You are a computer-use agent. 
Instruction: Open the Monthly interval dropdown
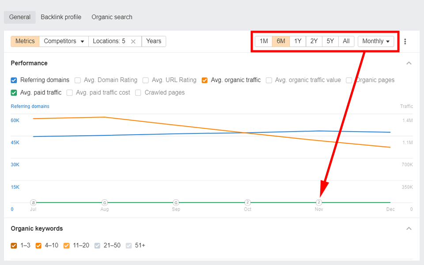pos(375,41)
